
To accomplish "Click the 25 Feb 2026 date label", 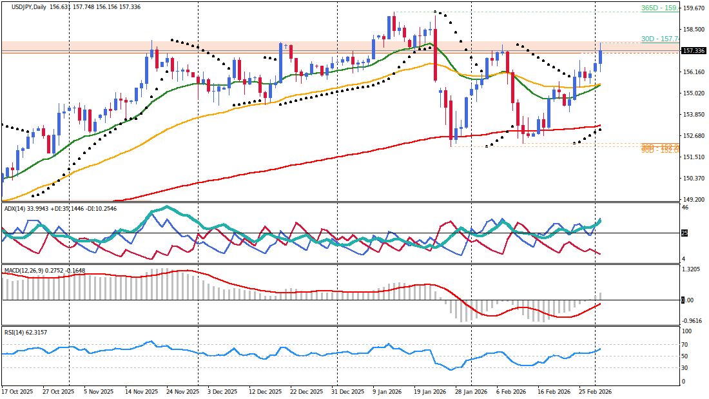I will 595,392.
